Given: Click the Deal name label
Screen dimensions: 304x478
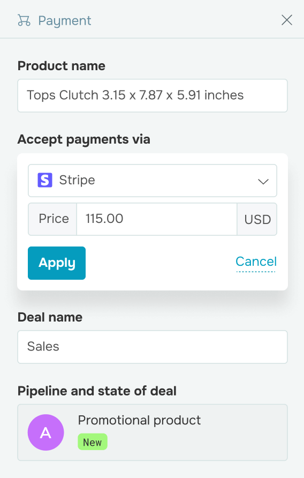Looking at the screenshot, I should click(x=50, y=317).
